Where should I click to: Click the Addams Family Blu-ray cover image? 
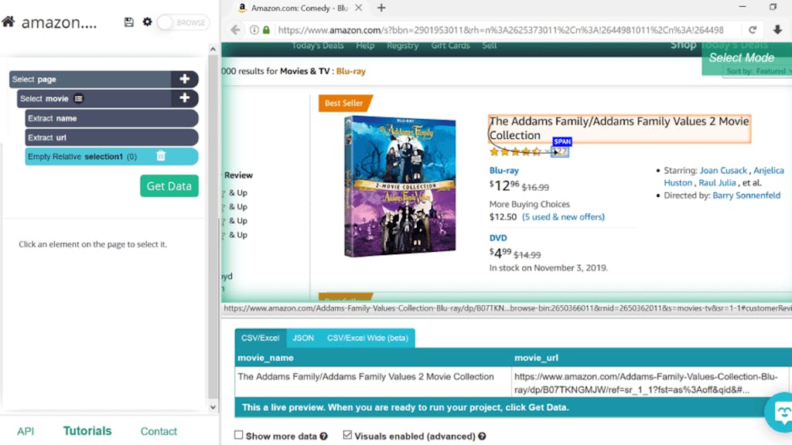[x=400, y=186]
